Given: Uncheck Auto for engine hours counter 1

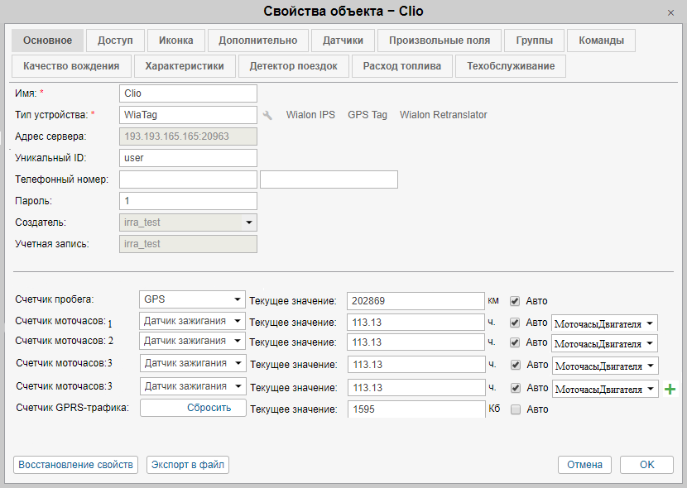Looking at the screenshot, I should pos(515,323).
